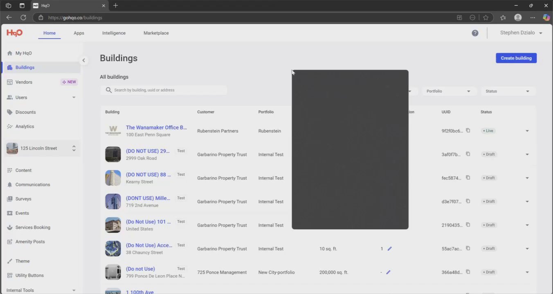Open the Portfolio filter dropdown
This screenshot has height=294, width=553.
[449, 91]
